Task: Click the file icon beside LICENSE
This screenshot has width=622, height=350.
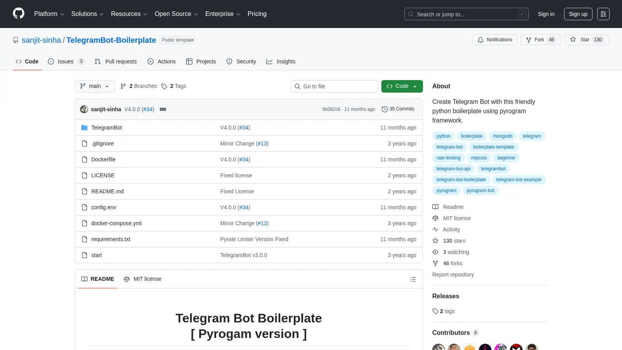Action: pyautogui.click(x=84, y=175)
